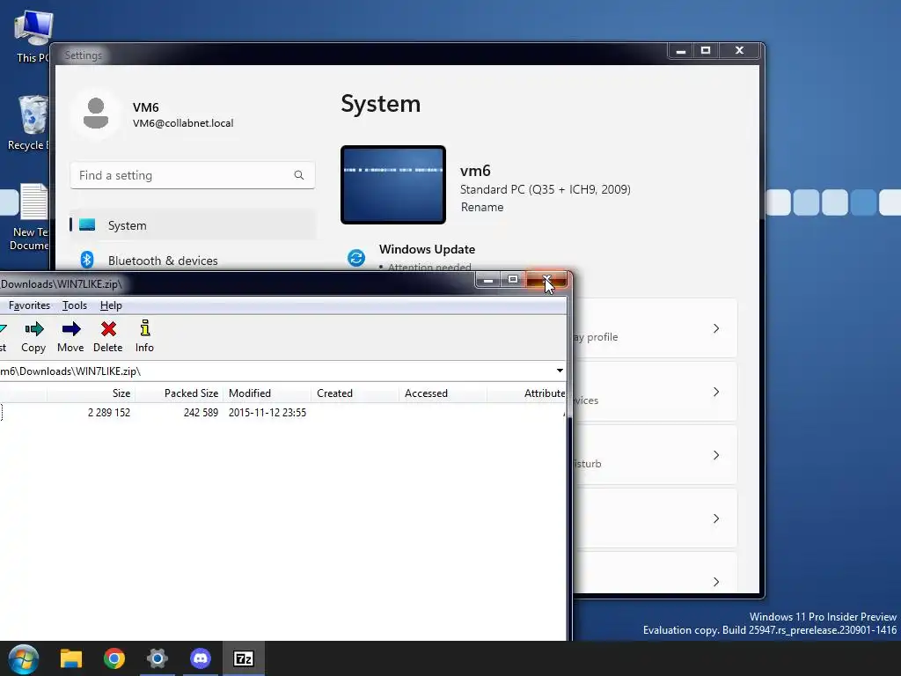Click the Rename link under vm6

[x=481, y=207]
